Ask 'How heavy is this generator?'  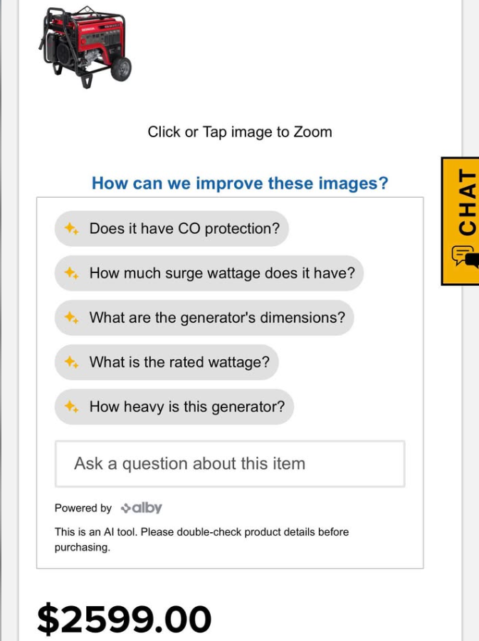click(186, 407)
